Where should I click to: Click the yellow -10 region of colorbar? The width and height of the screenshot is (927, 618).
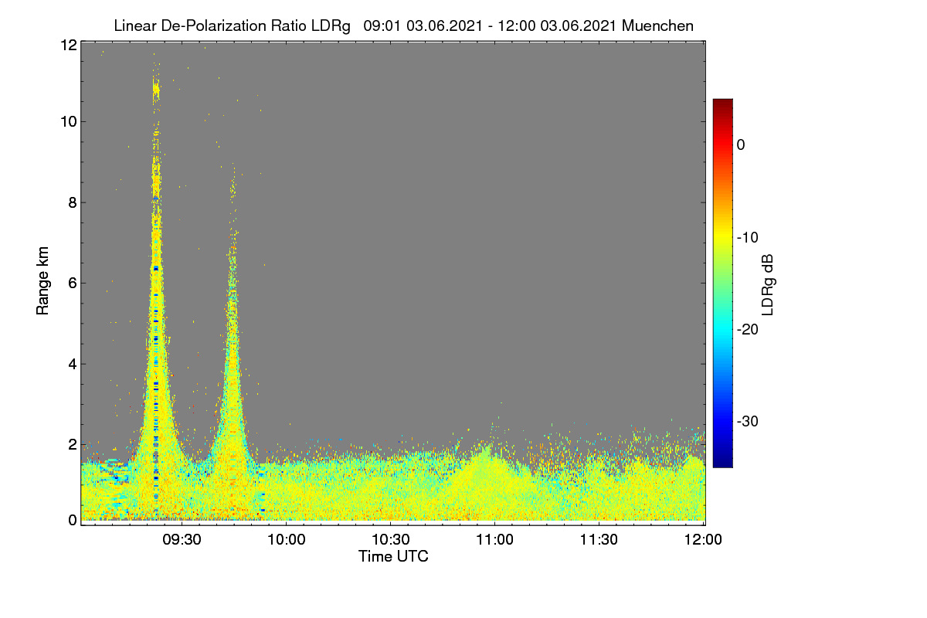coord(722,237)
